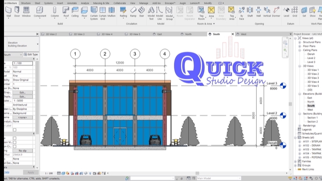This screenshot has height=181, width=322.
Task: Click Edit button for Graphic overrides row
Action: click(x=22, y=92)
